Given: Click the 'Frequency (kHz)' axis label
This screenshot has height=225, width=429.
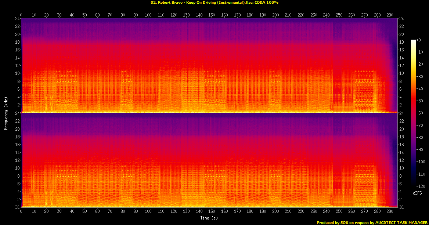Looking at the screenshot, I should pos(6,113).
